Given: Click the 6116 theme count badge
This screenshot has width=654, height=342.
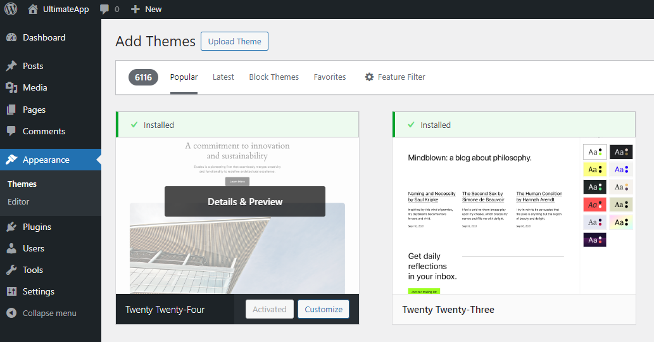Looking at the screenshot, I should tap(143, 77).
